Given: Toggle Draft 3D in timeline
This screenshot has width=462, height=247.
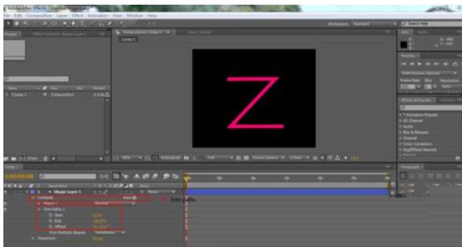Looking at the screenshot, I should (125, 176).
